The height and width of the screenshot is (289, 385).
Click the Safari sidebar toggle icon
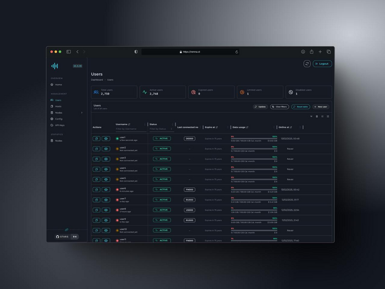pyautogui.click(x=69, y=52)
